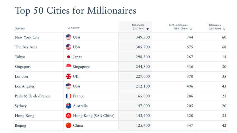Click the France flag icon
This screenshot has width=237, height=133.
point(68,96)
